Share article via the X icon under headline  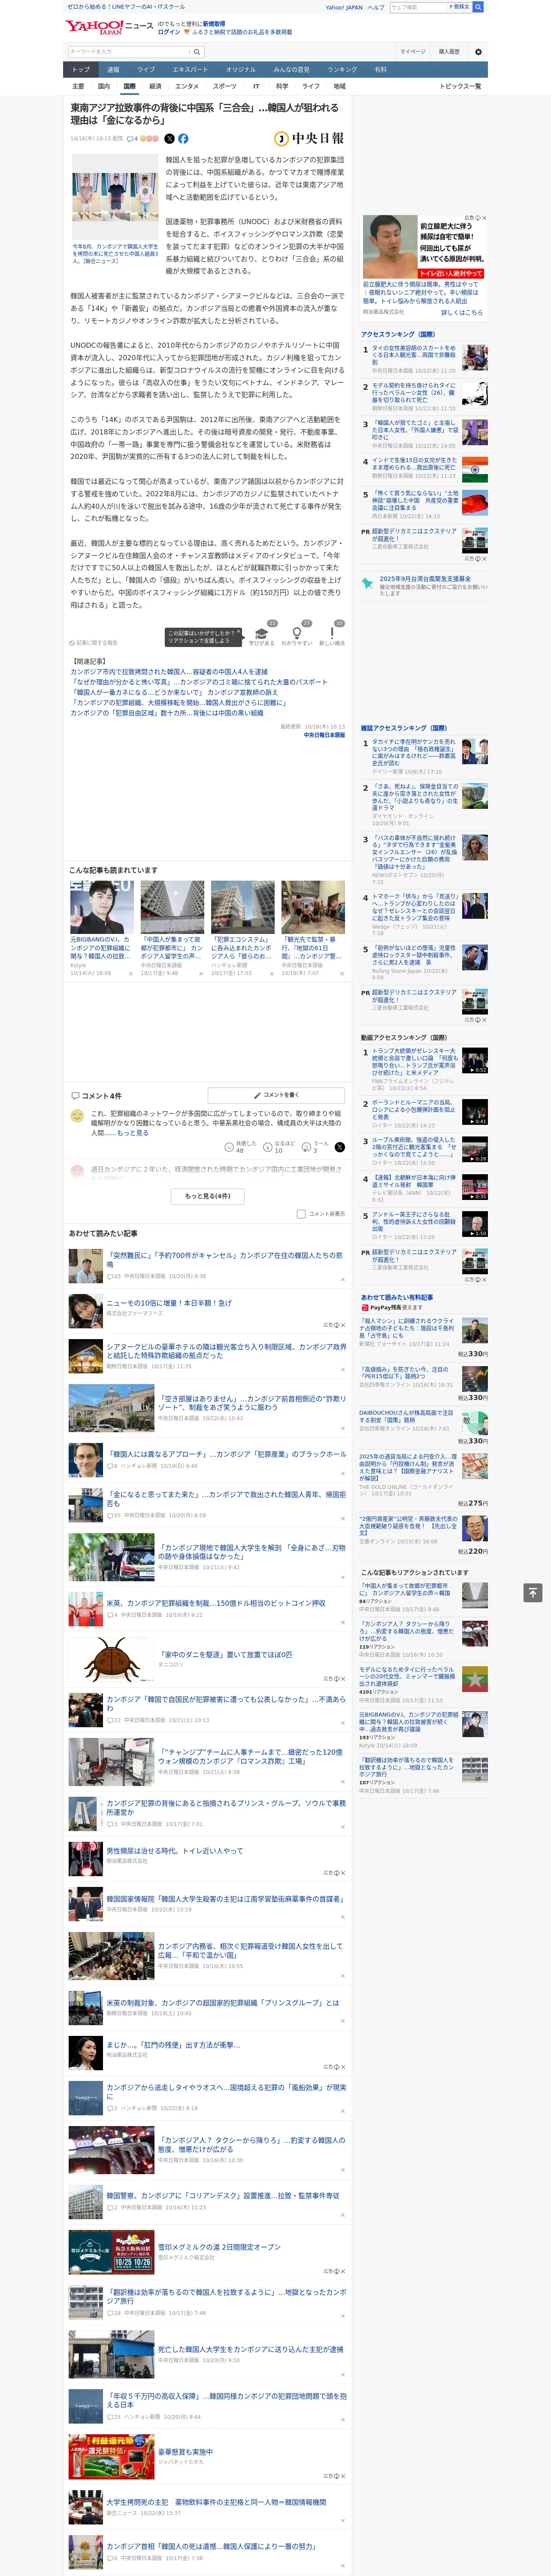coord(169,139)
